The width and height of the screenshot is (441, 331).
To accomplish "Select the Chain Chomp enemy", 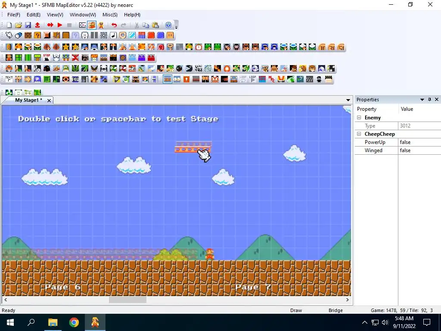I will coord(189,69).
